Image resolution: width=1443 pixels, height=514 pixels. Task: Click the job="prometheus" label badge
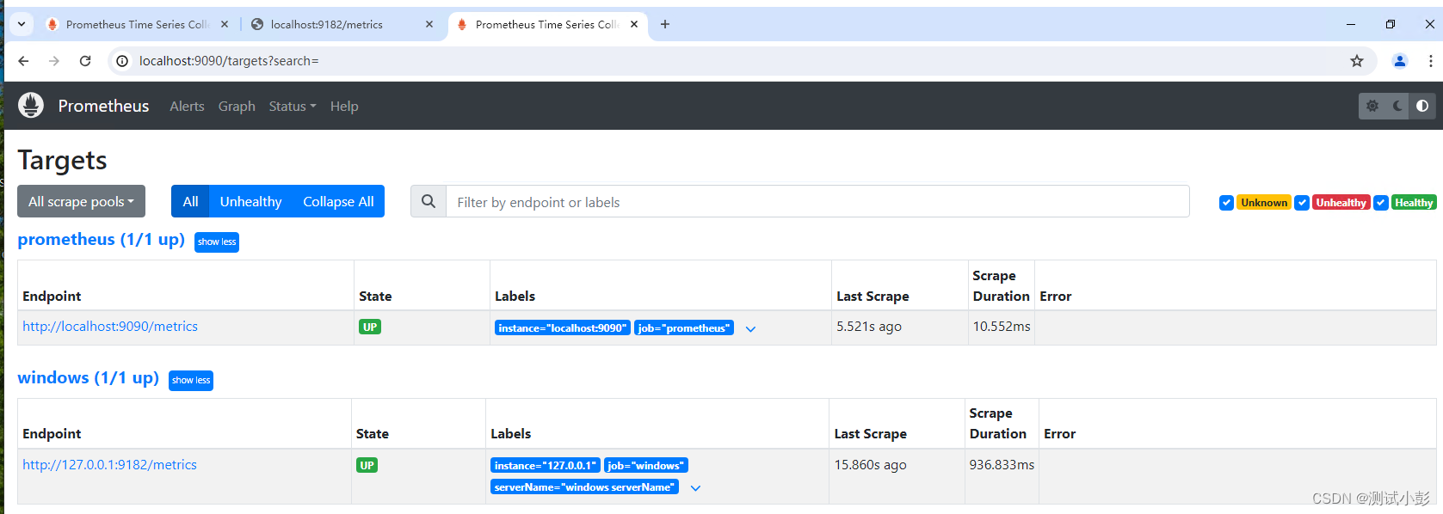point(684,327)
